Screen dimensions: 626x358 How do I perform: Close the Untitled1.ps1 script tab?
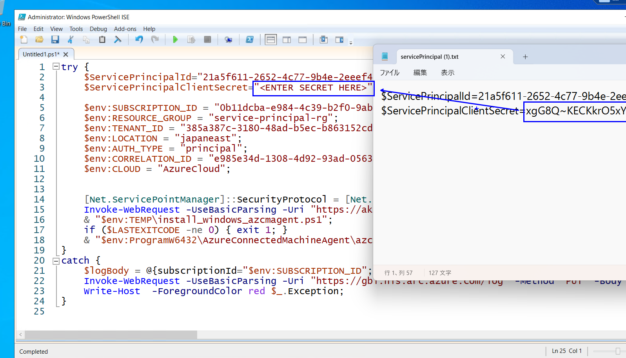[66, 54]
